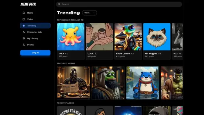Click the Trending flame icon
The image size is (204, 115).
click(24, 26)
